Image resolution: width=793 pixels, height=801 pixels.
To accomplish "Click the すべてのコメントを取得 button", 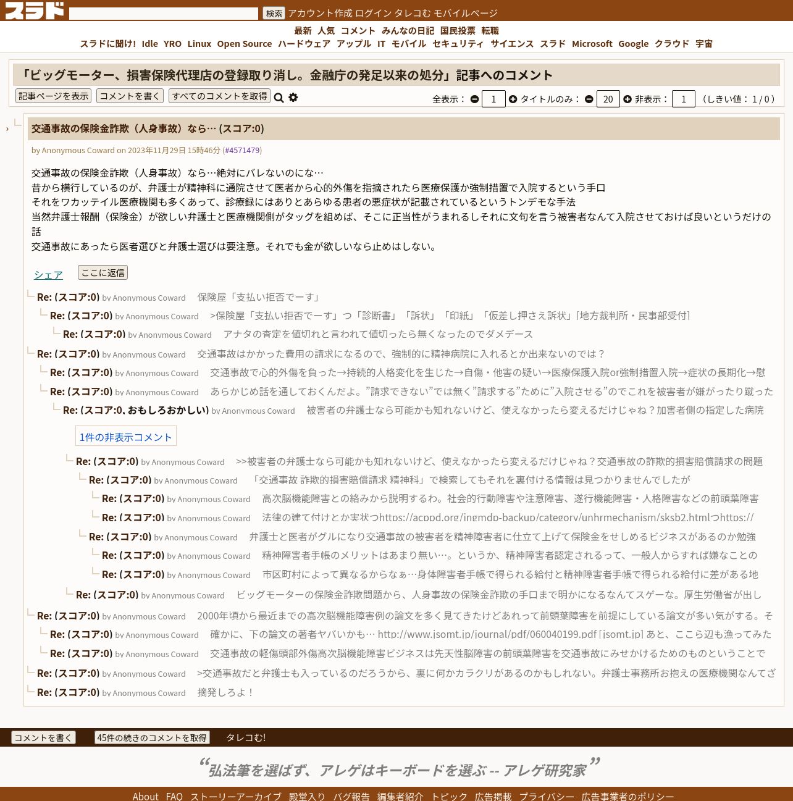I will click(x=220, y=96).
